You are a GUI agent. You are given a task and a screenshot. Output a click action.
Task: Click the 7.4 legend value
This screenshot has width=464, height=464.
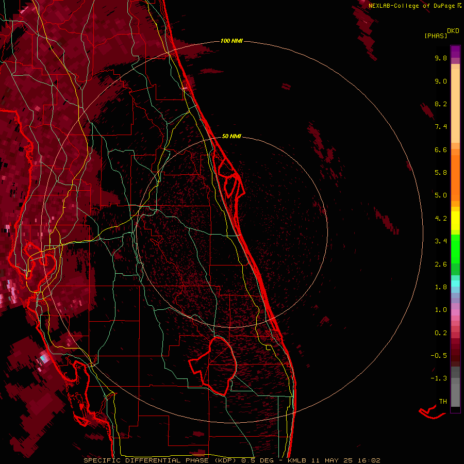click(x=441, y=127)
